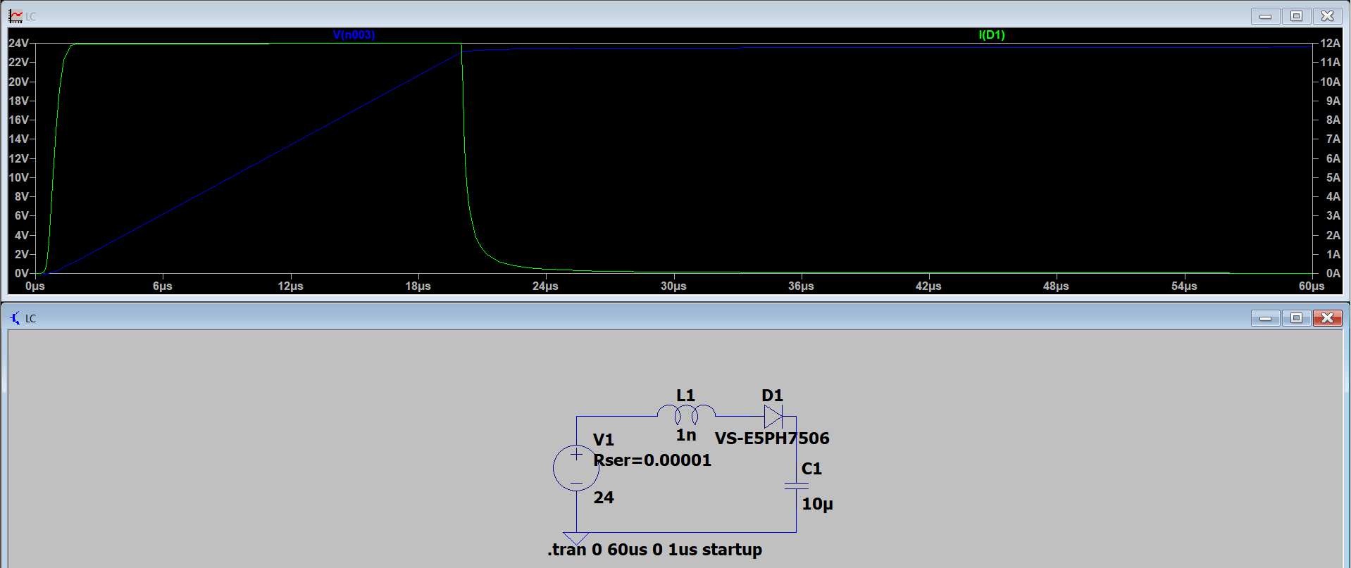Click the 24 voltage value of V1
The image size is (1351, 568).
coord(604,498)
